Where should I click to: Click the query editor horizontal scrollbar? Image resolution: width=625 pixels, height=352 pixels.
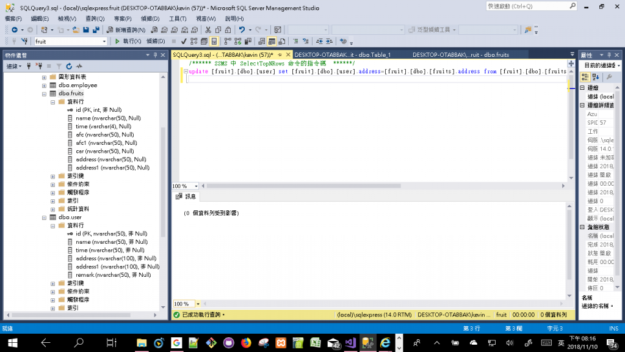303,186
